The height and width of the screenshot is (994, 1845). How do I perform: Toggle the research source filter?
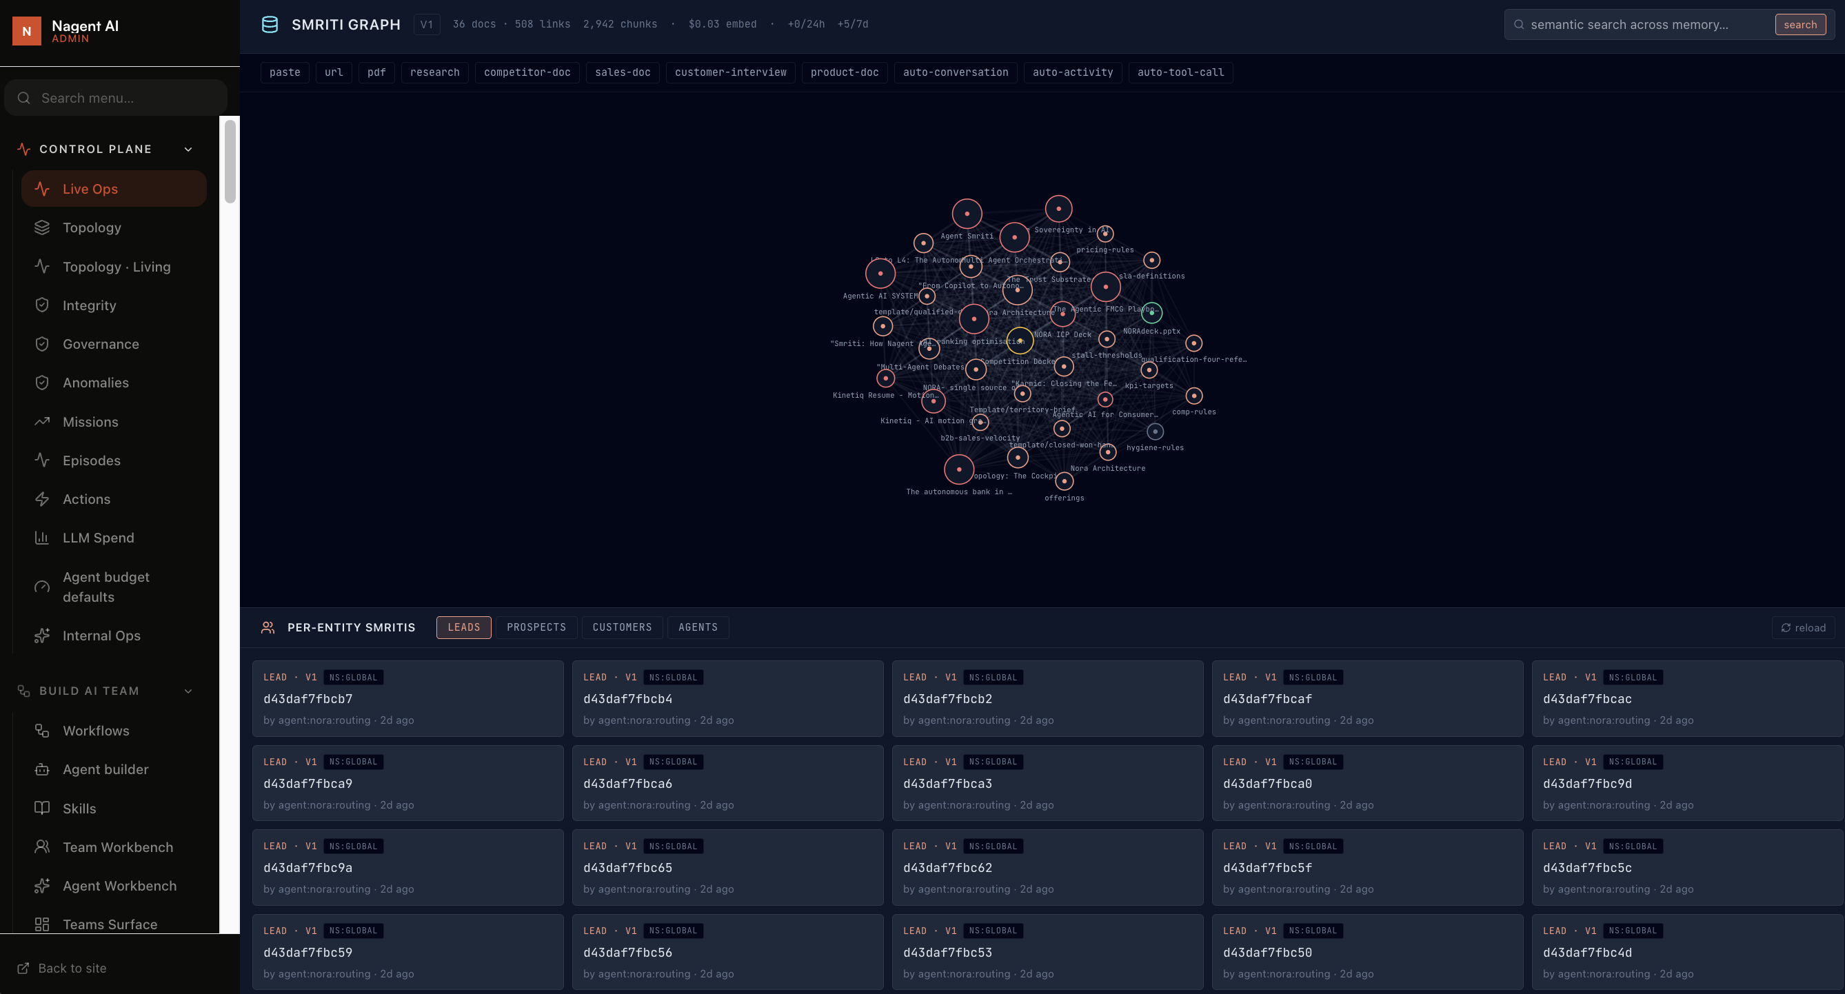435,72
